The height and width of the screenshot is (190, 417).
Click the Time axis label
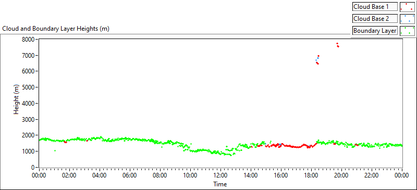tap(219, 184)
